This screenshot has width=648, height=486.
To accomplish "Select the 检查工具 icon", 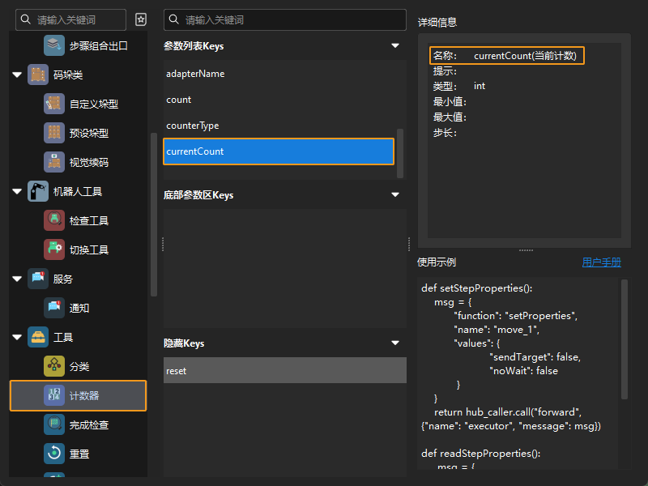I will (x=54, y=220).
